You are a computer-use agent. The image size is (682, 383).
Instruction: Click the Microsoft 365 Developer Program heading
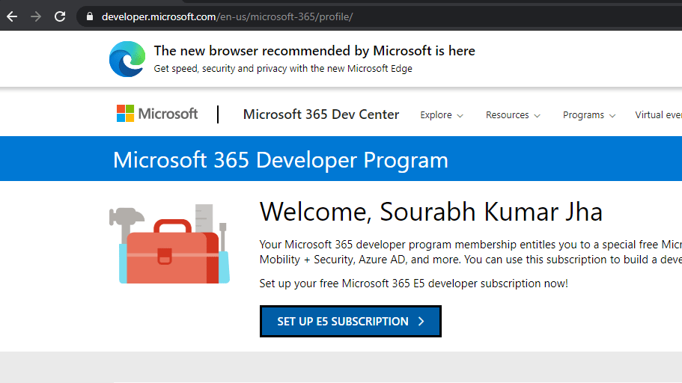281,159
